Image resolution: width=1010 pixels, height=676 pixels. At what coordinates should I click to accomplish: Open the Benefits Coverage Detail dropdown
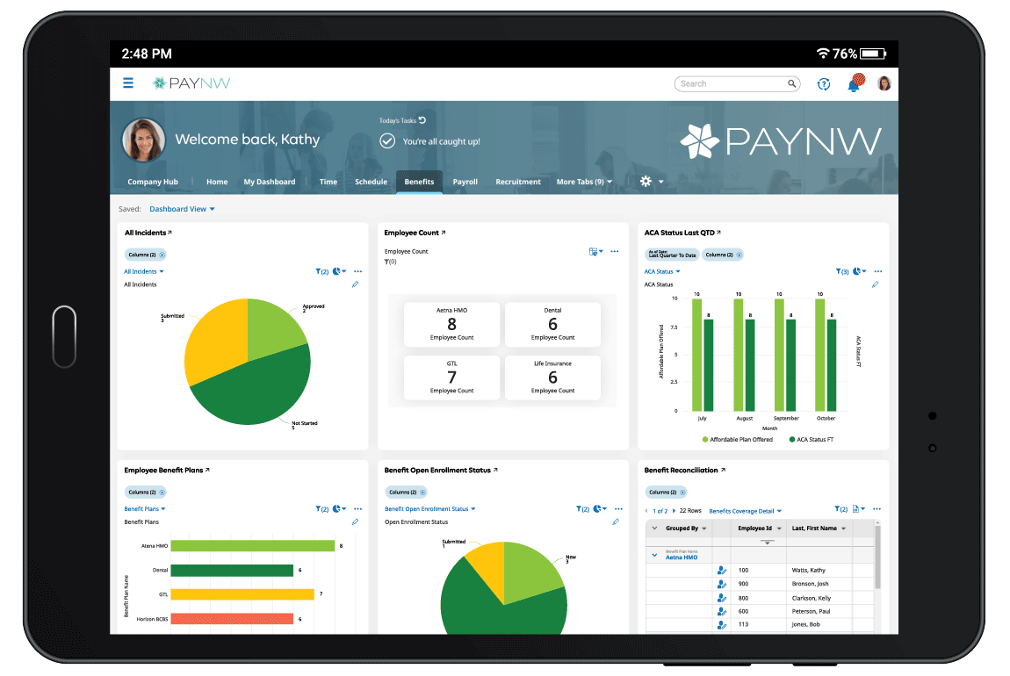point(745,511)
